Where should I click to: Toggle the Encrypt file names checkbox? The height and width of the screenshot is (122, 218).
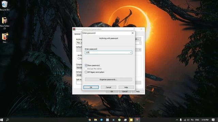[x=86, y=69]
